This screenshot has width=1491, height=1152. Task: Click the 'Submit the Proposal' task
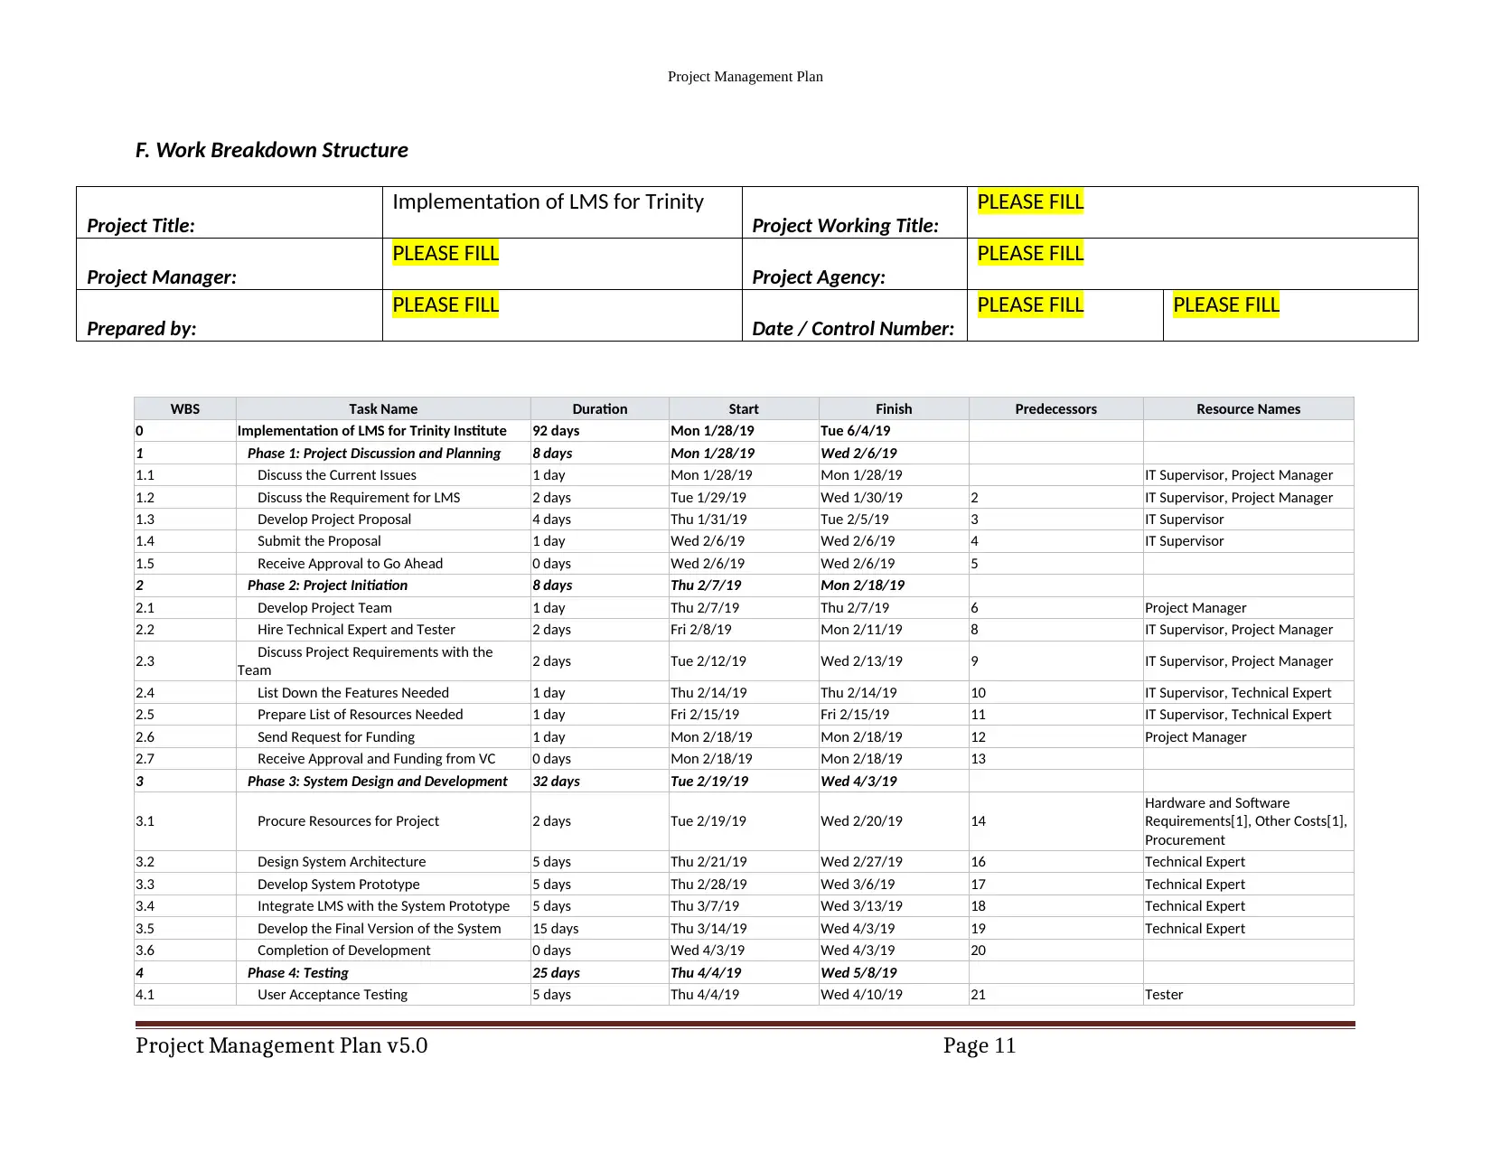(x=319, y=541)
